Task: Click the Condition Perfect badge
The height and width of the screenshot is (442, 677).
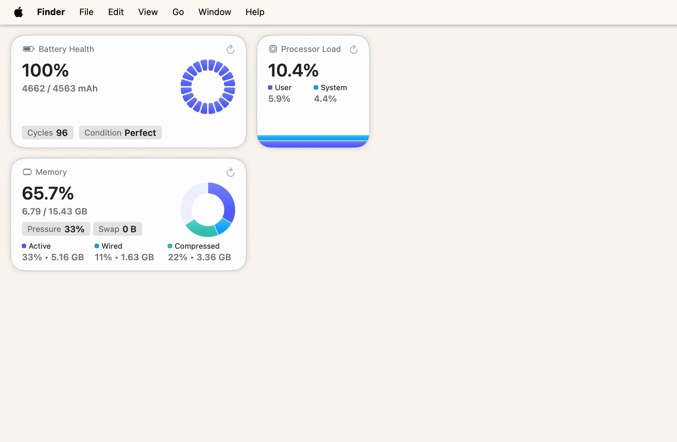Action: click(x=120, y=133)
